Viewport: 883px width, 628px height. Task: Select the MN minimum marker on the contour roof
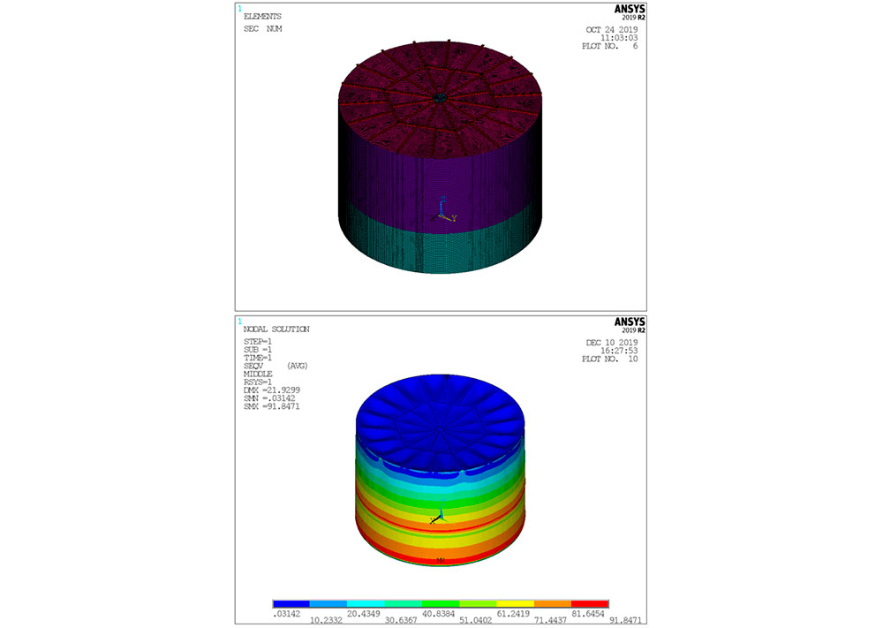(x=446, y=377)
